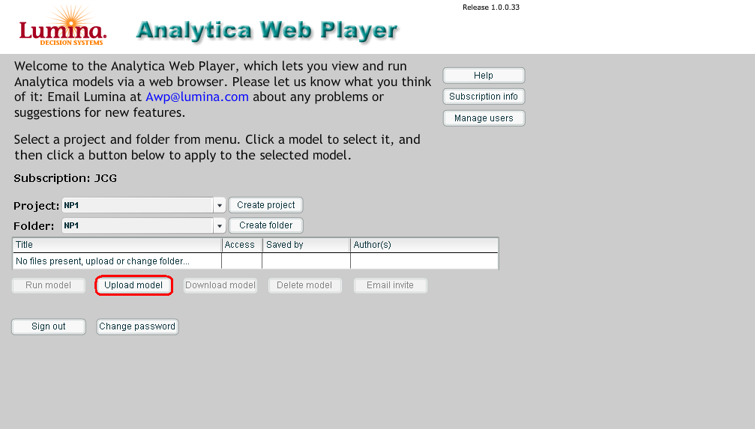755x429 pixels.
Task: Click the Delete model button
Action: pyautogui.click(x=305, y=285)
